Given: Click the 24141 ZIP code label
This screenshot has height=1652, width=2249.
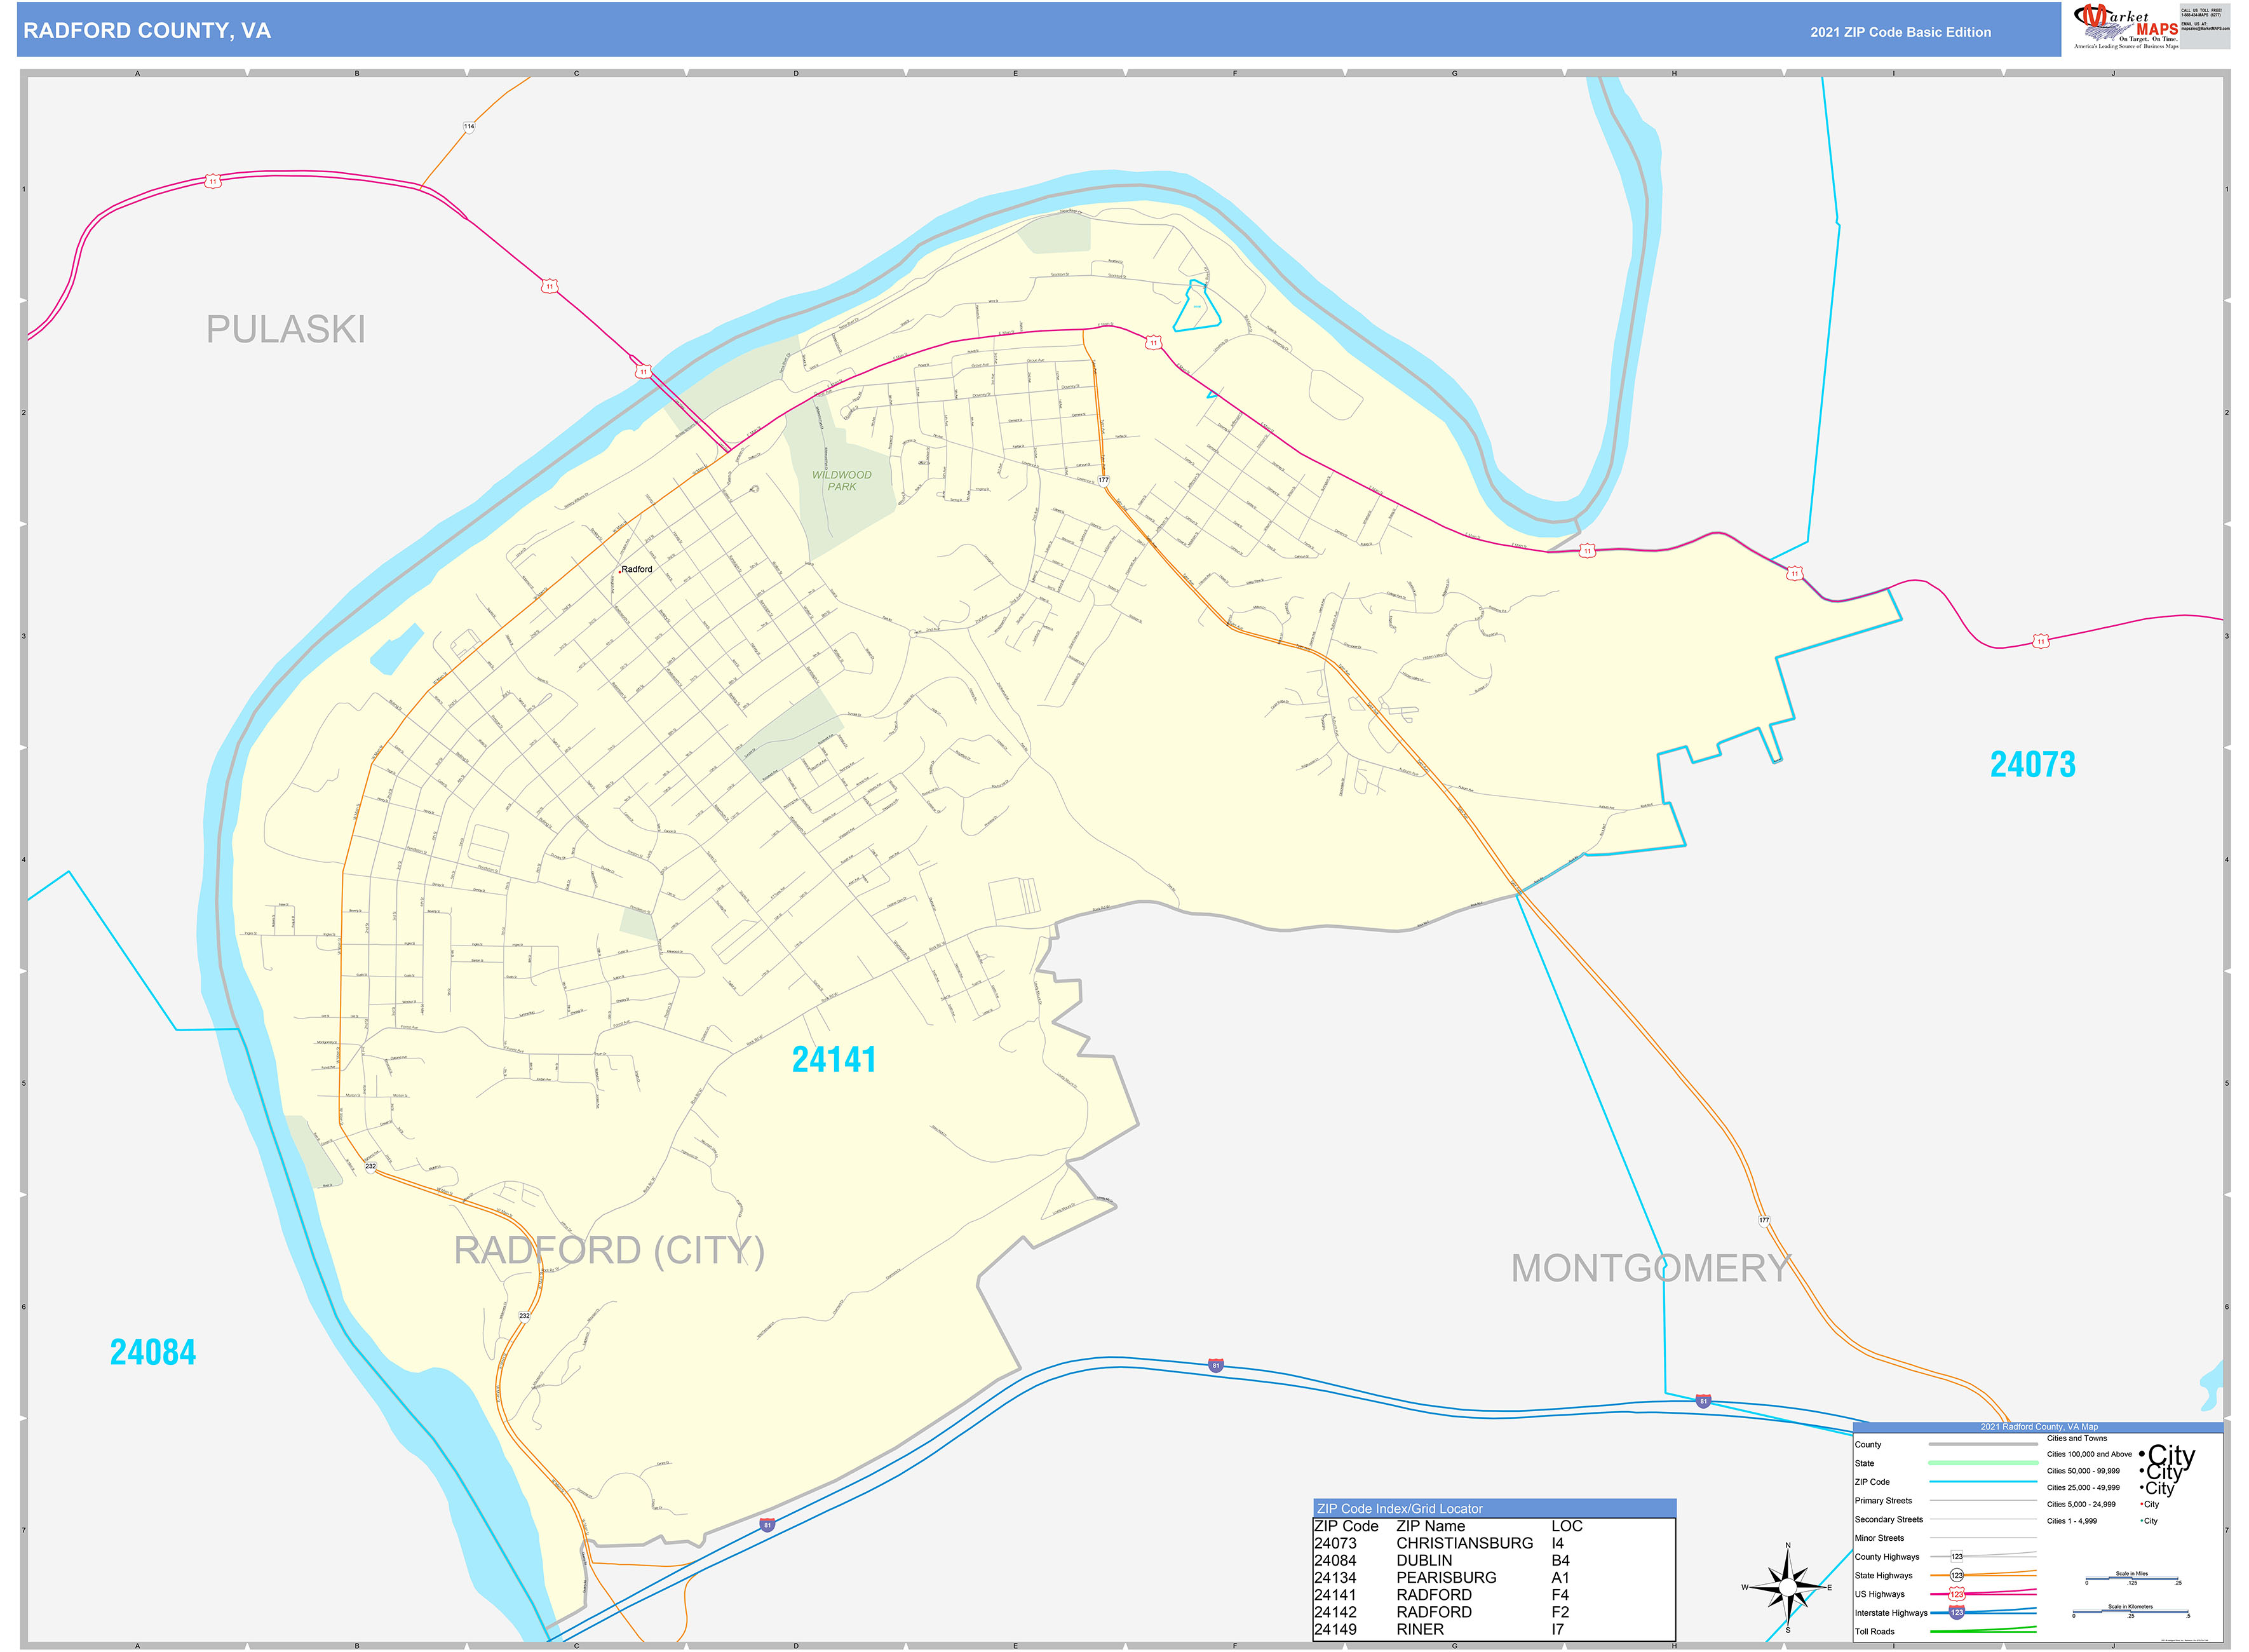Looking at the screenshot, I should click(833, 1060).
